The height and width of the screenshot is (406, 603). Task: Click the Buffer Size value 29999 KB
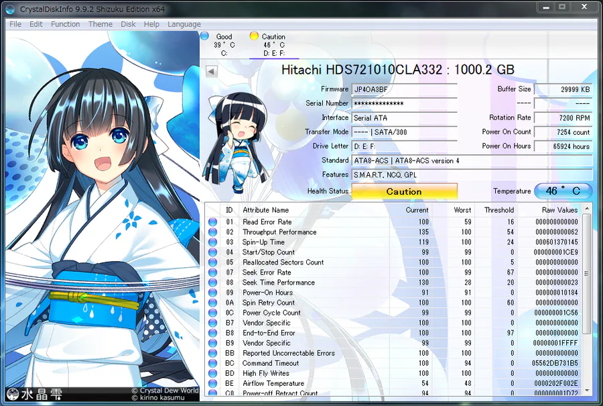[563, 89]
